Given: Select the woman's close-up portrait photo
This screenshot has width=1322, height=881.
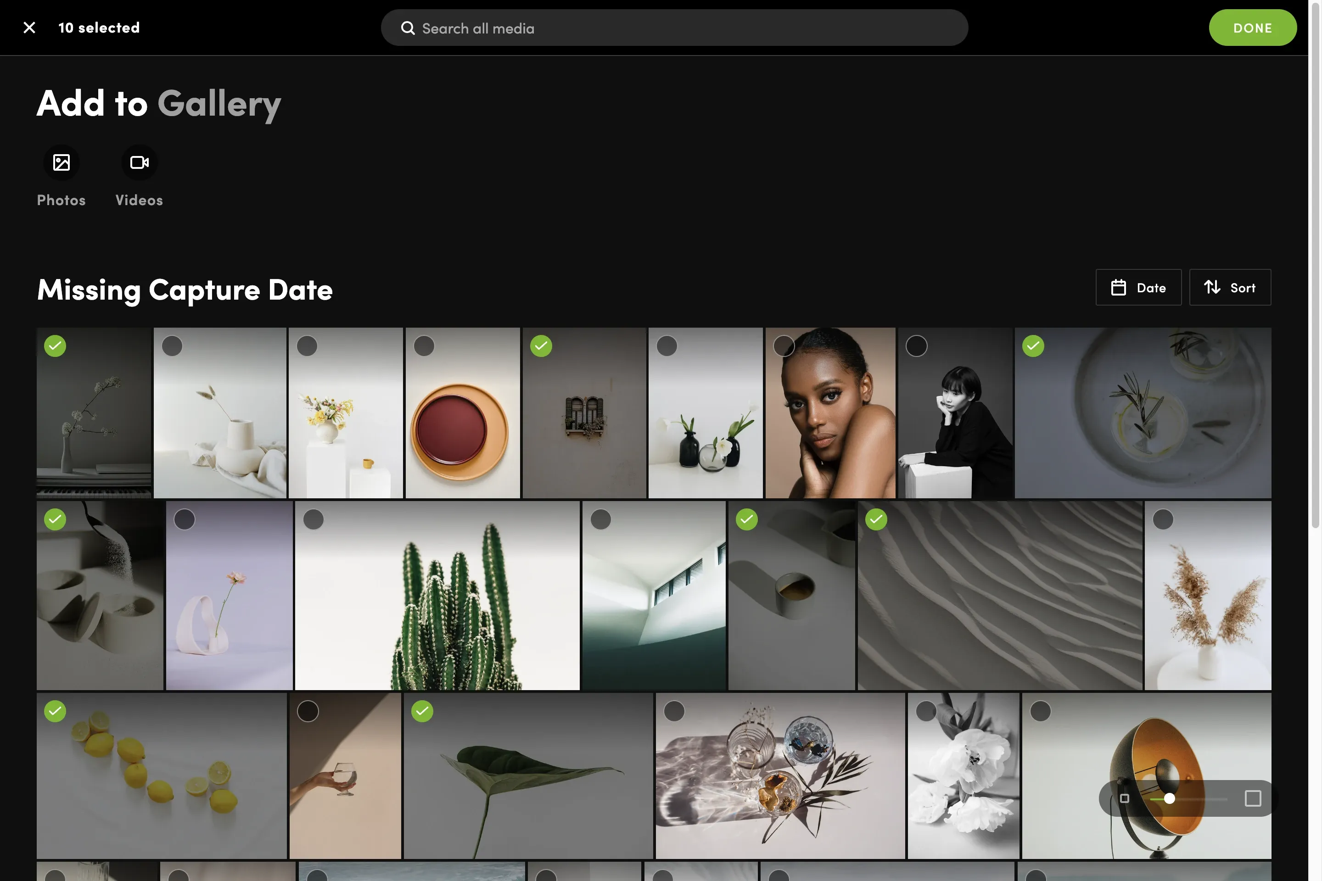Looking at the screenshot, I should (784, 346).
